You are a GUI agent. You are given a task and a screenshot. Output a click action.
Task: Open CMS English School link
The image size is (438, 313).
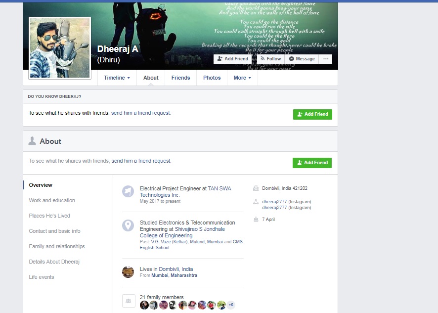point(191,245)
